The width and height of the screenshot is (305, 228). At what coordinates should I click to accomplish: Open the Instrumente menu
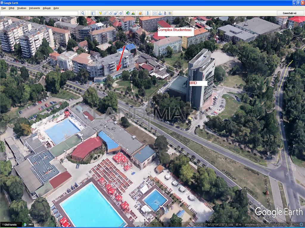click(34, 8)
